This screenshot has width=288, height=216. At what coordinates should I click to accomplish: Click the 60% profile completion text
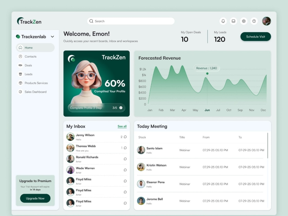(115, 84)
